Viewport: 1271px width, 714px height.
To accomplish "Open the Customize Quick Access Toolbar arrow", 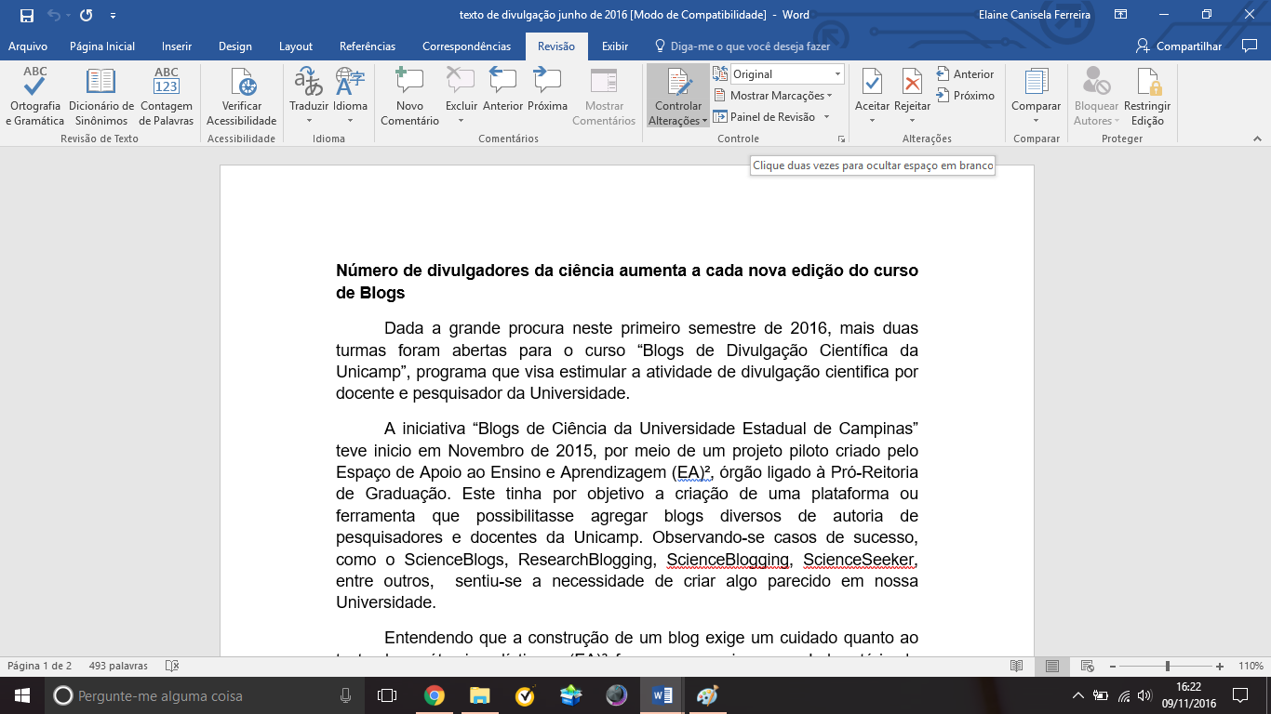I will 113,16.
